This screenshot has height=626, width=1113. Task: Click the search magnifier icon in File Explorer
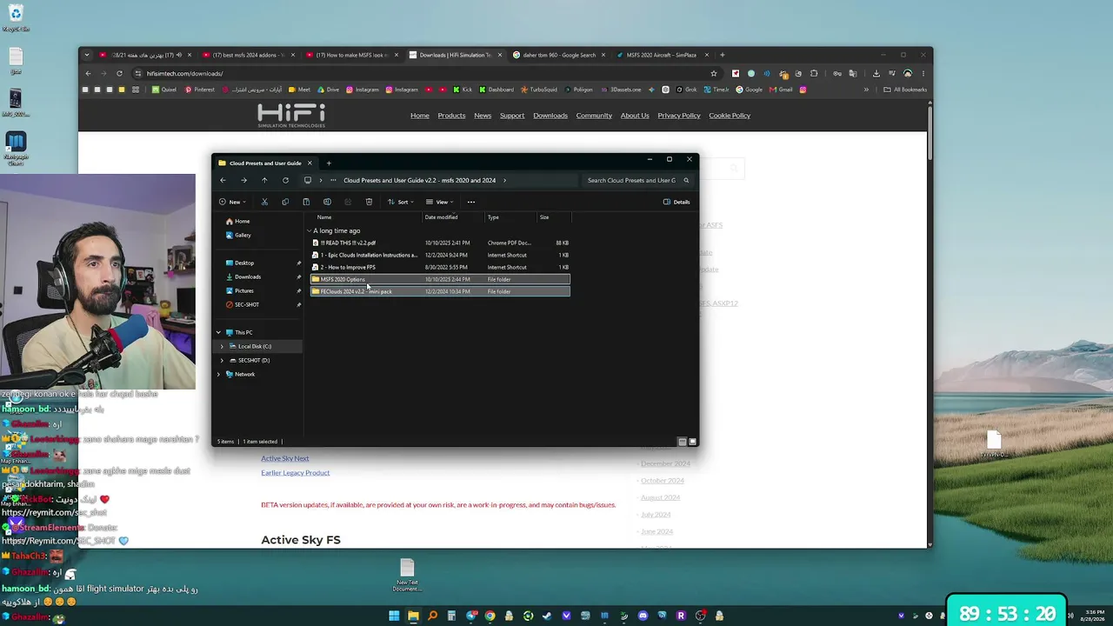[x=686, y=180]
